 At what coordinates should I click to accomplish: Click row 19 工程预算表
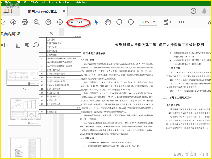pyautogui.click(x=60, y=112)
